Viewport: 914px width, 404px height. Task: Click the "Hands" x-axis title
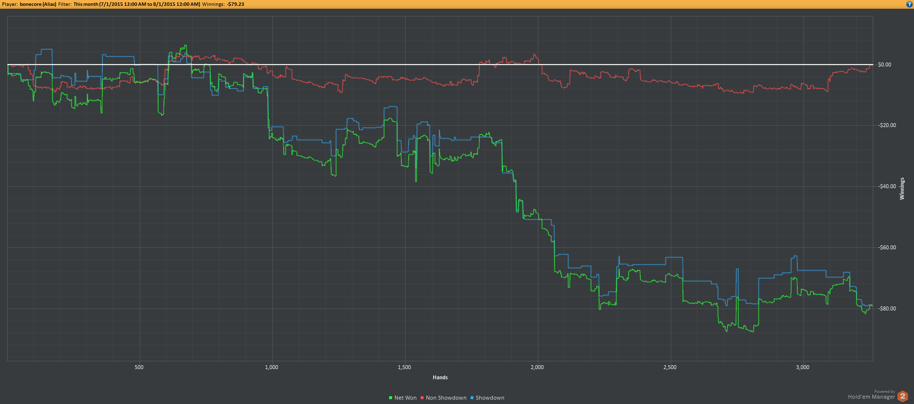point(440,377)
